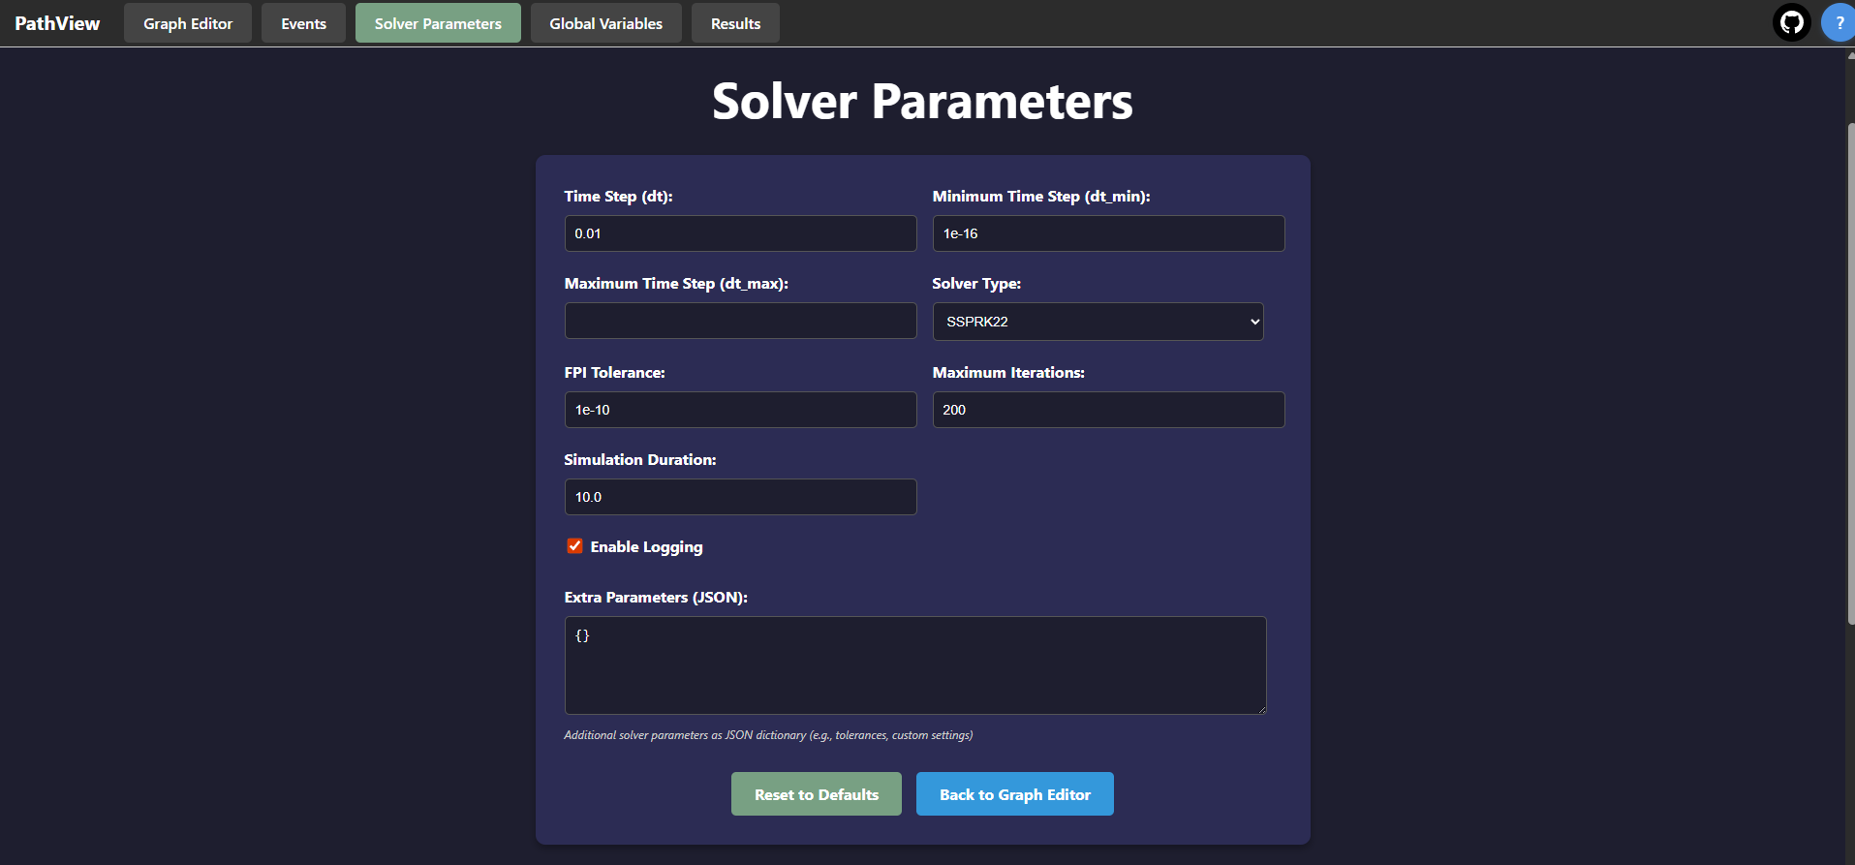This screenshot has width=1855, height=865.
Task: Expand the Solver Type dropdown
Action: 1098,322
